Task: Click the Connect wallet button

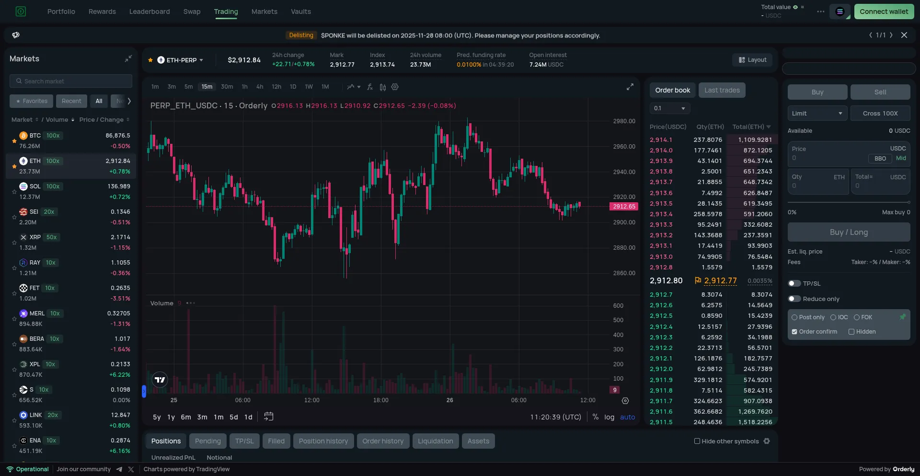Action: point(884,12)
